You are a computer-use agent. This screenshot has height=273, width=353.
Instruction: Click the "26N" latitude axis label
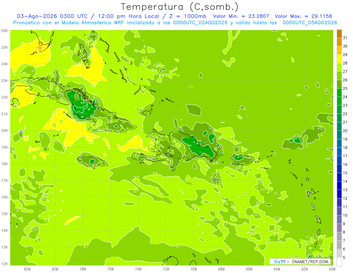point(4,31)
